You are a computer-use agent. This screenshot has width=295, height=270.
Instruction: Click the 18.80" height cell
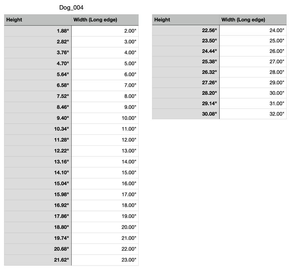coord(38,227)
